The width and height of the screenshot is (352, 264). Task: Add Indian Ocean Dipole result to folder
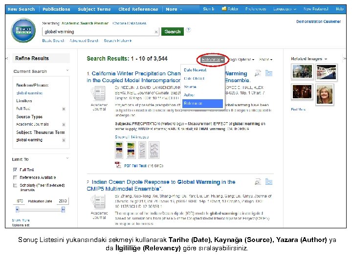click(x=269, y=182)
